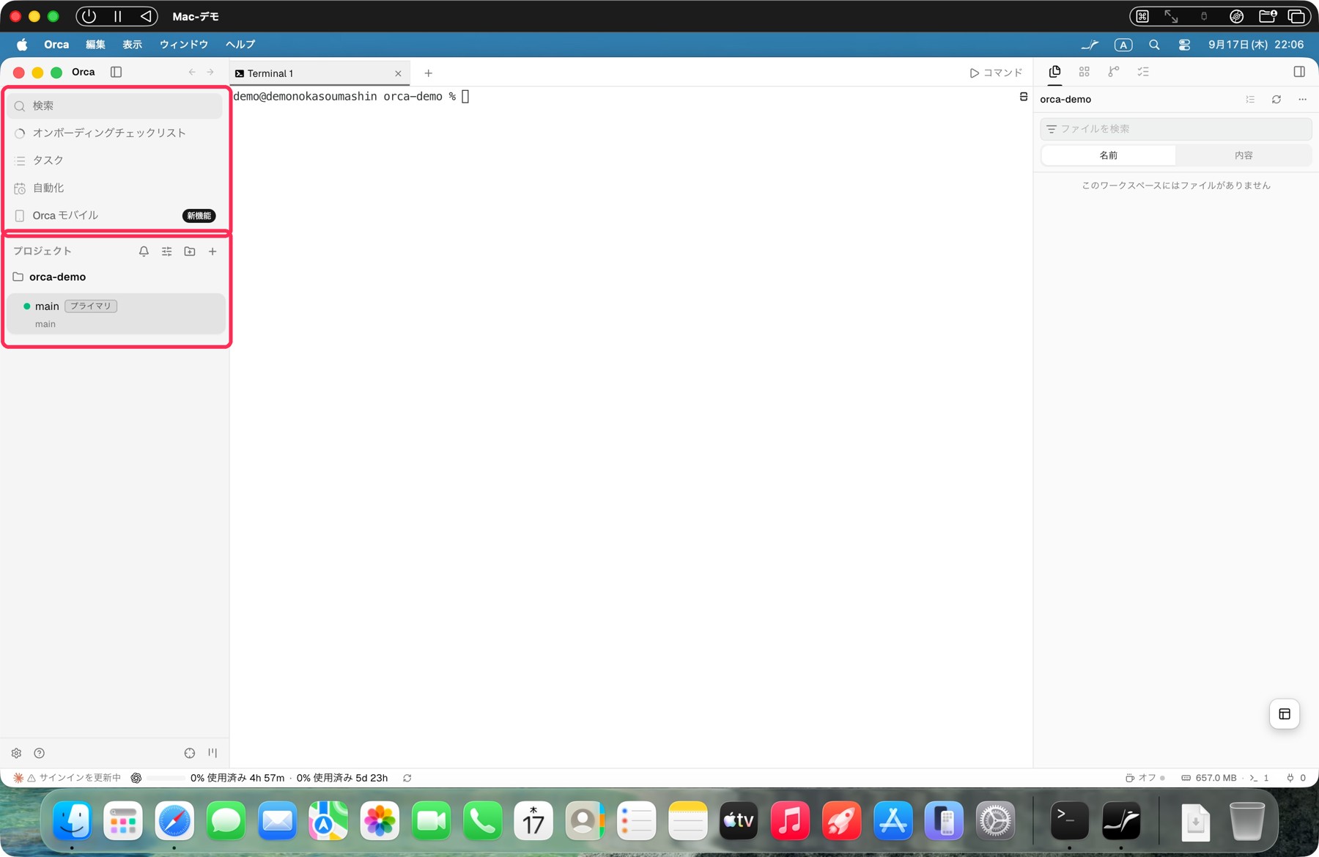This screenshot has height=857, width=1319.
Task: Click the オフ indicator in status bar
Action: click(x=1145, y=778)
